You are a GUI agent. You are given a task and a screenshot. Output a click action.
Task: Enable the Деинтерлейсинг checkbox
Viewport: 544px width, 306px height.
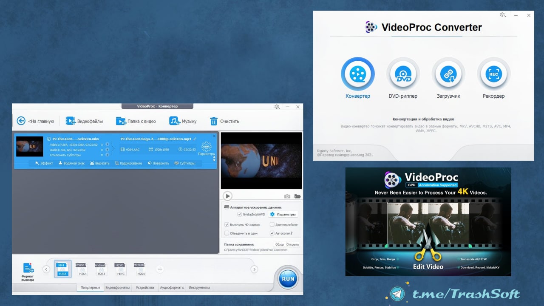click(x=272, y=224)
